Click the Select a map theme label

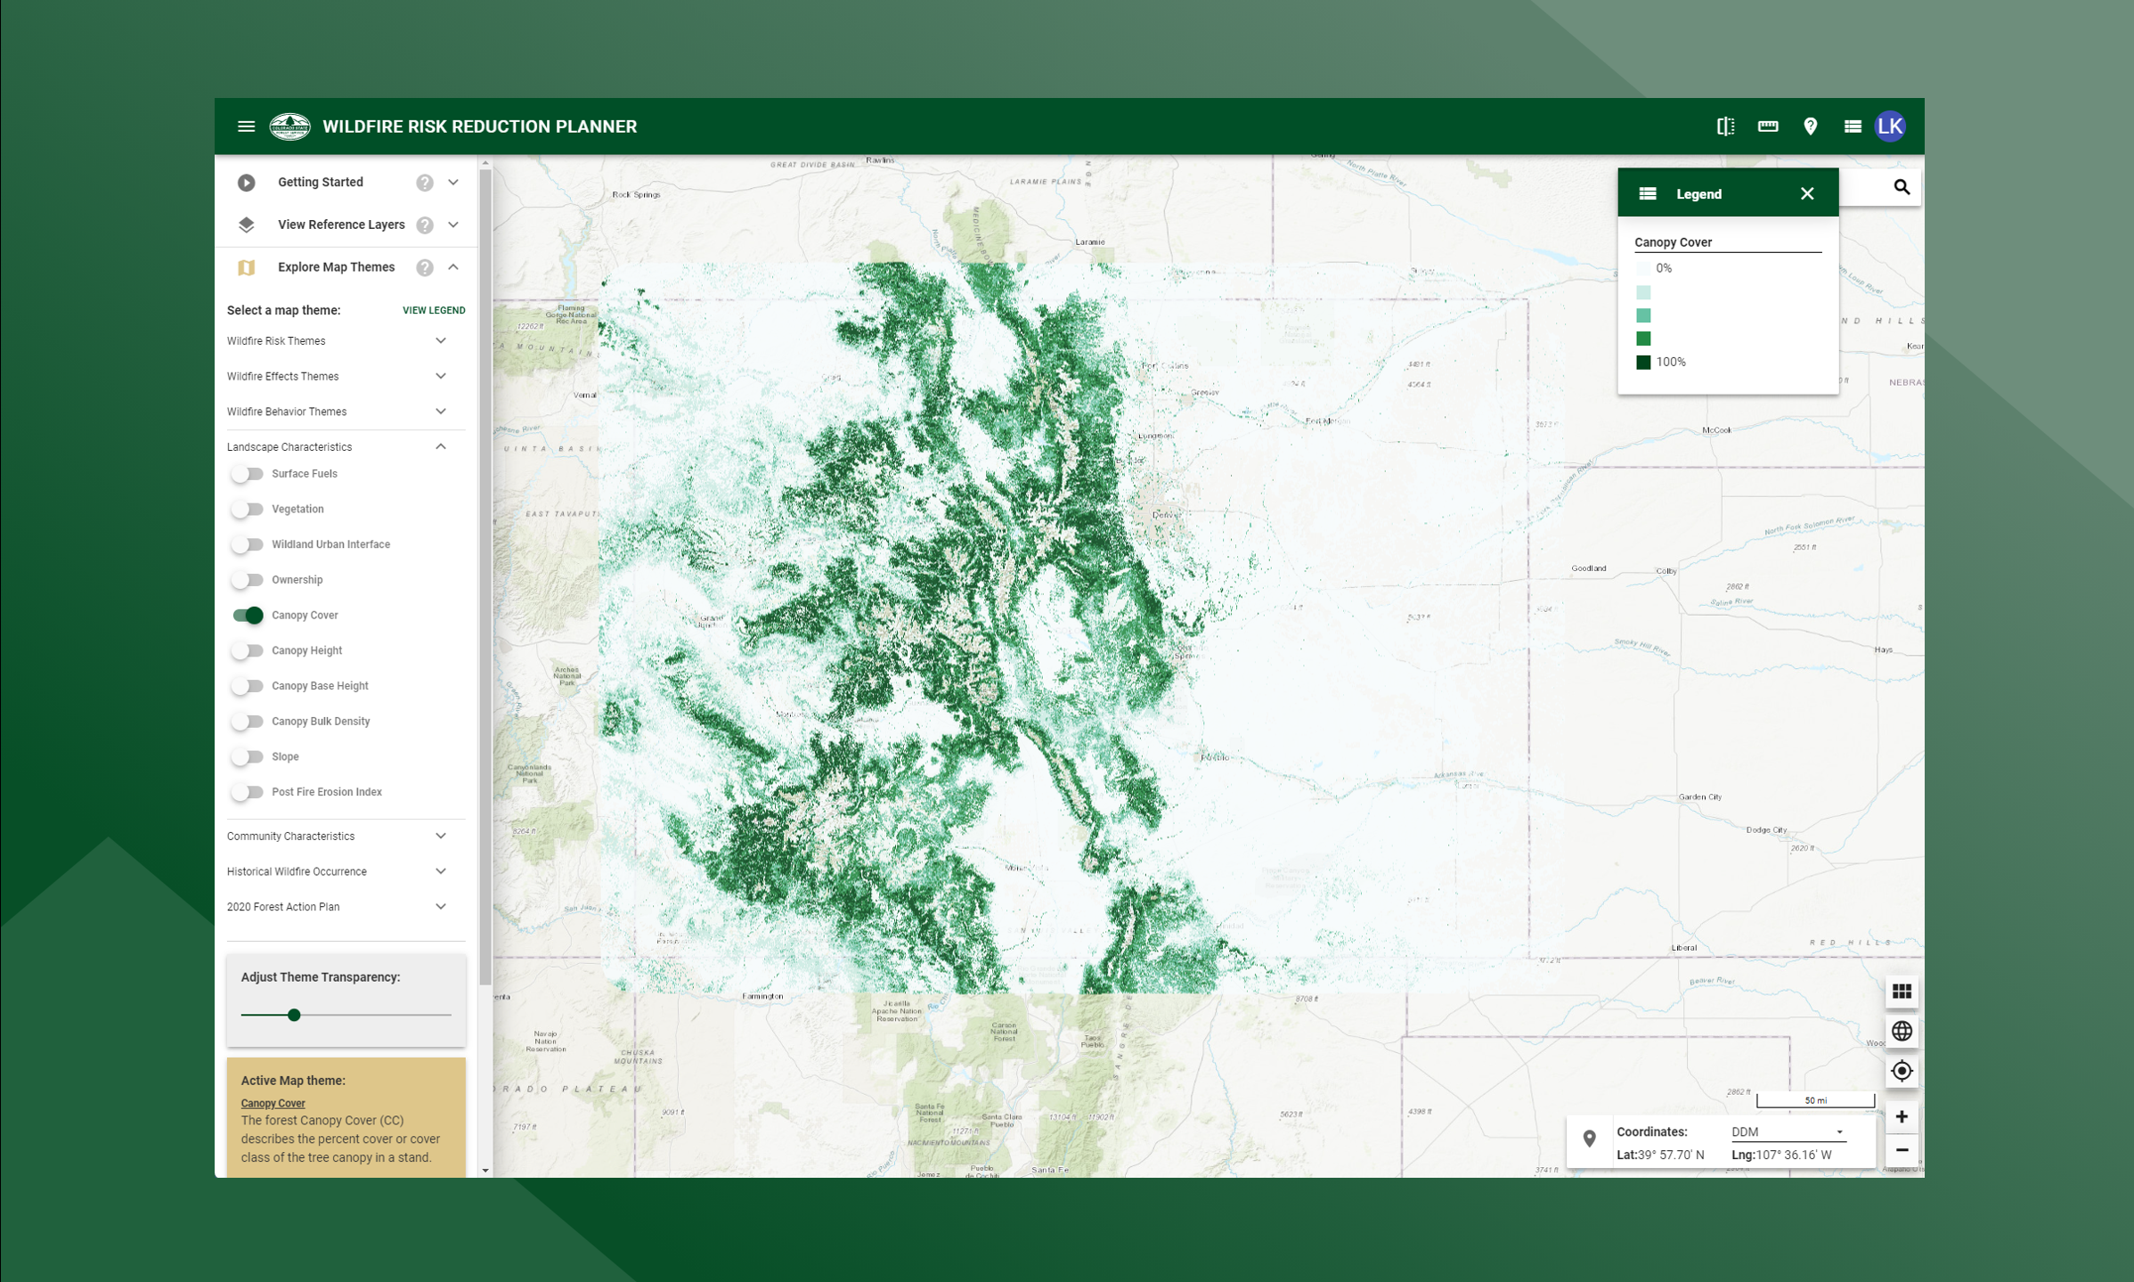pos(283,310)
